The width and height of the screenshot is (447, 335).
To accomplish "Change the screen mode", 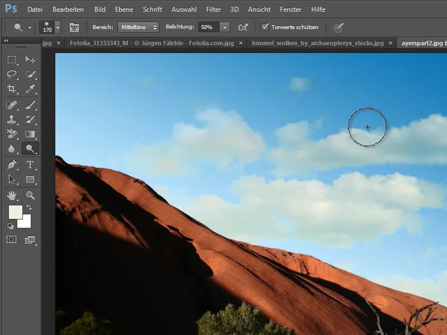I will coord(30,240).
